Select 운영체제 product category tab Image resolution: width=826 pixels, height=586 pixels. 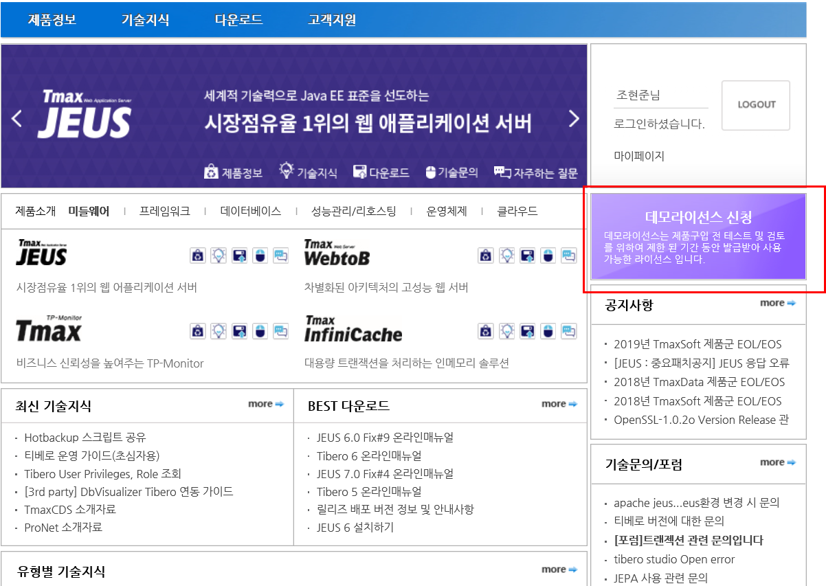[447, 211]
